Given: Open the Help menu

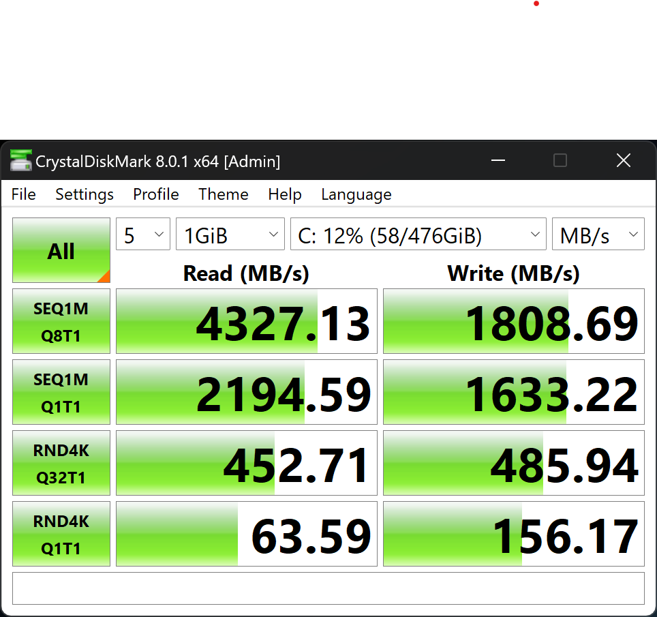Looking at the screenshot, I should point(285,194).
